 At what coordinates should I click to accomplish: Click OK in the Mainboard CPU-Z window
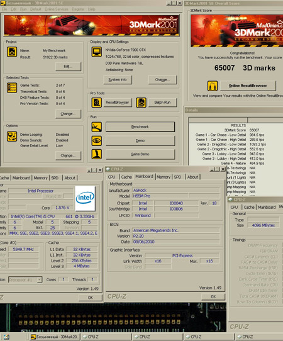click(x=213, y=296)
